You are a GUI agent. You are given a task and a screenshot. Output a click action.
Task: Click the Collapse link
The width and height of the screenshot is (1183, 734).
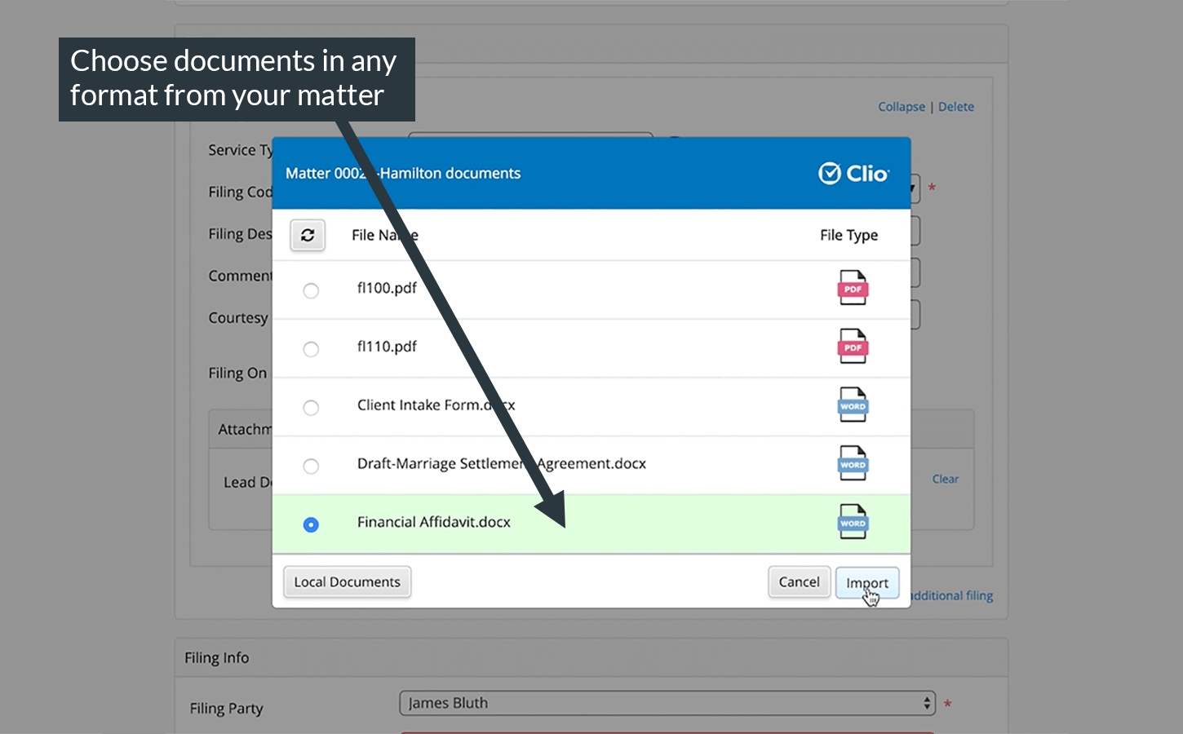pyautogui.click(x=902, y=107)
